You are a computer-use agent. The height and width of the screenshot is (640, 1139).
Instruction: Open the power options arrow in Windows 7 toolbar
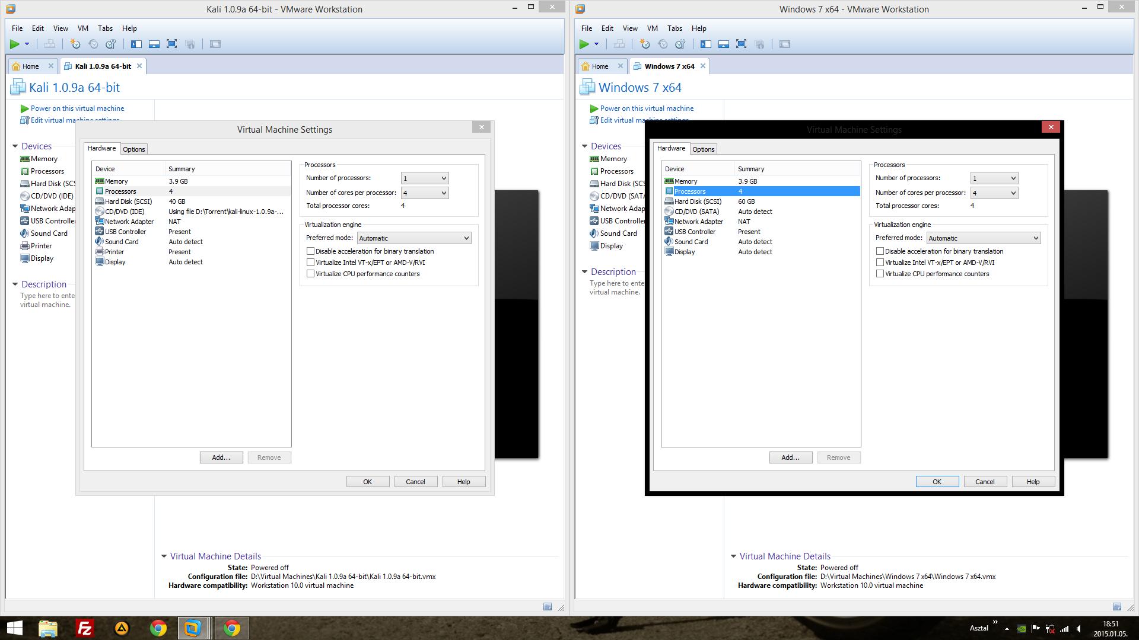pos(596,44)
